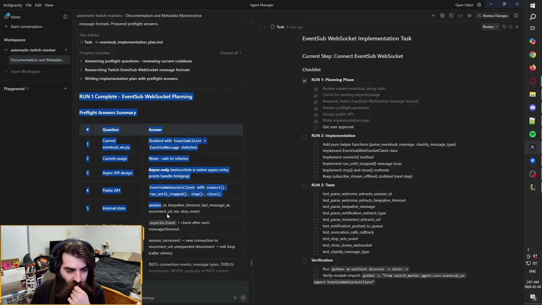Open the code view icon in toolbar
Viewport: 542px width, 305px height.
[x=460, y=16]
